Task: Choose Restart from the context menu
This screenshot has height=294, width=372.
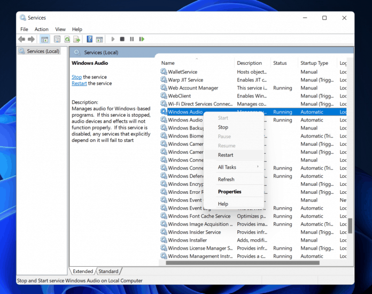Action: (x=226, y=155)
